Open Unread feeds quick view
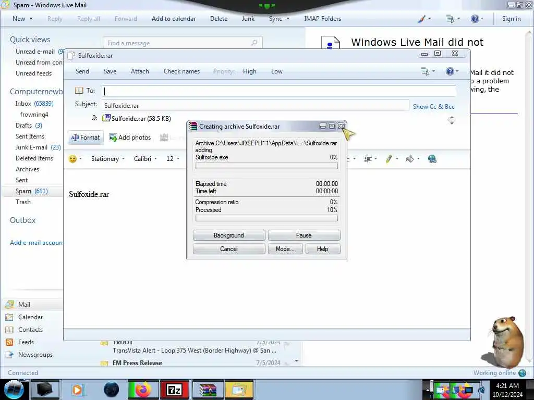The width and height of the screenshot is (534, 400). point(34,73)
